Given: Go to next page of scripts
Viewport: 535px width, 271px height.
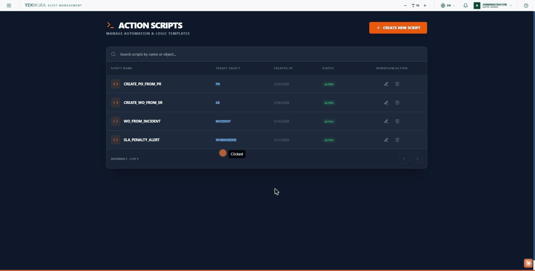Looking at the screenshot, I should 417,158.
